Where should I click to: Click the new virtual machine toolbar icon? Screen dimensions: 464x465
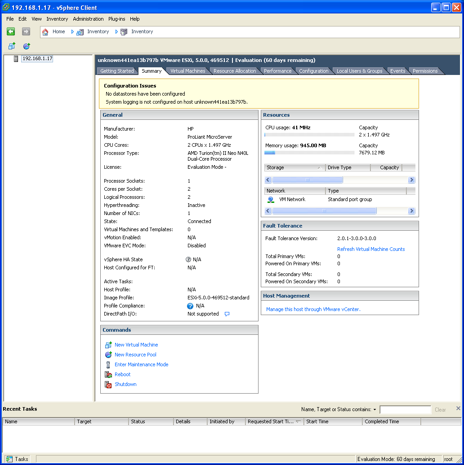(x=12, y=46)
